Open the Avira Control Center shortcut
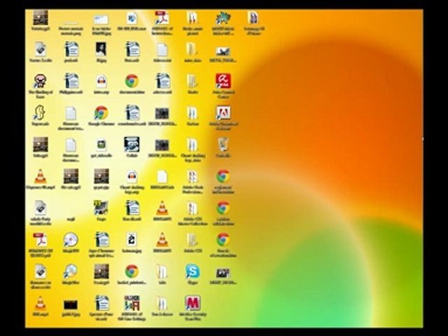Screen dimensions: 448x336 [223, 81]
